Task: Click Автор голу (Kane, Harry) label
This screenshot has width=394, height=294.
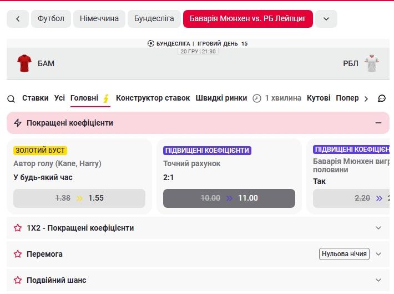Action: (57, 163)
